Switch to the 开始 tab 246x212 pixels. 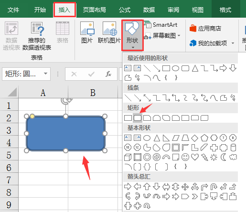pos(40,10)
